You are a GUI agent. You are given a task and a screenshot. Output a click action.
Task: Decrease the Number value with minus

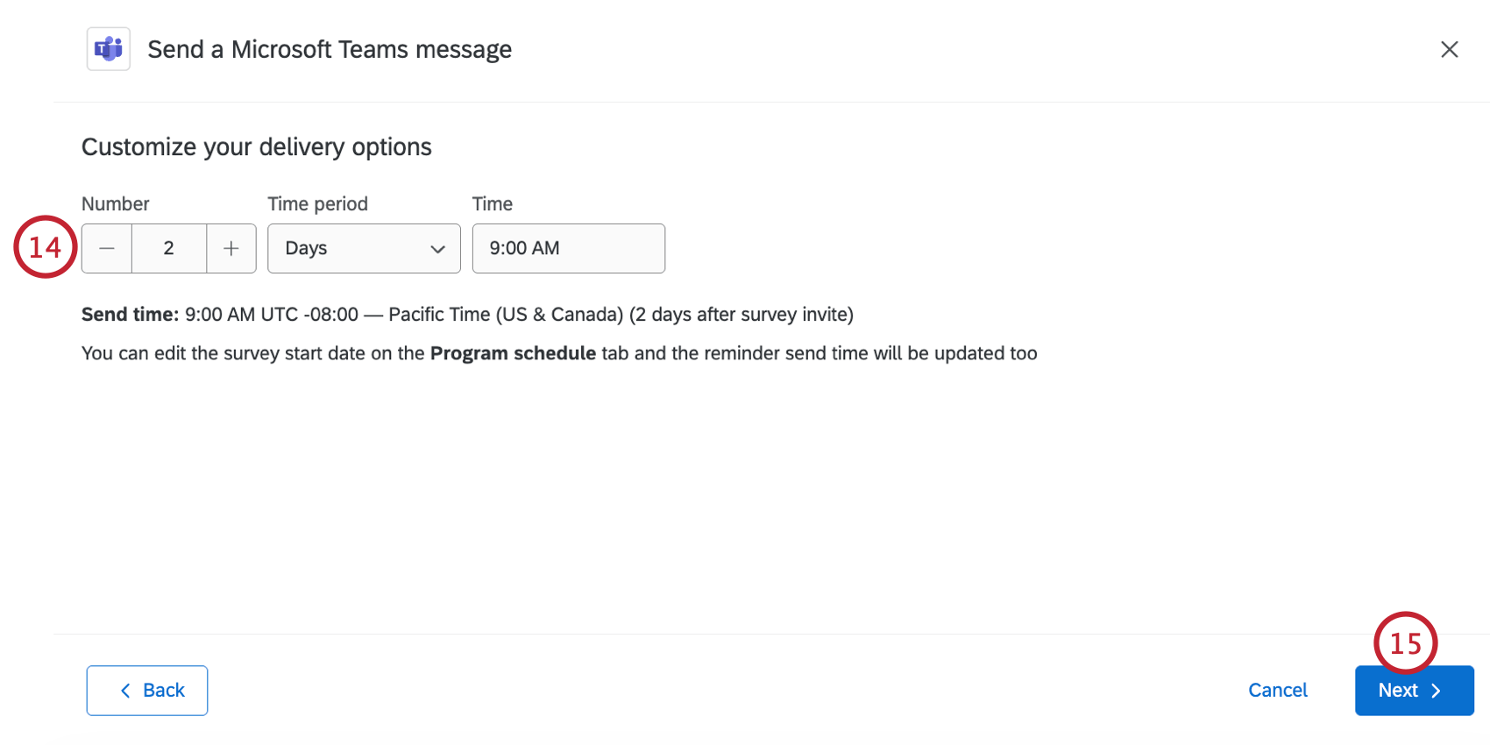coord(107,249)
